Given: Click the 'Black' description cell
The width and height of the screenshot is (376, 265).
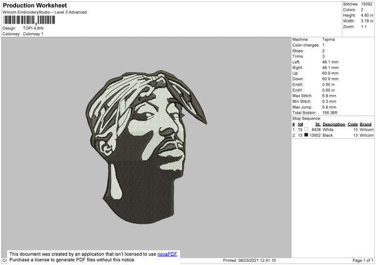Looking at the screenshot, I should 328,136.
